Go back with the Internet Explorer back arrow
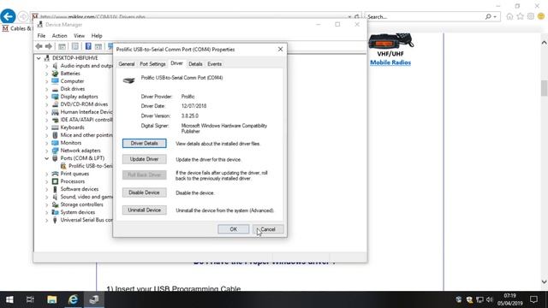The width and height of the screenshot is (548, 308). pyautogui.click(x=8, y=16)
